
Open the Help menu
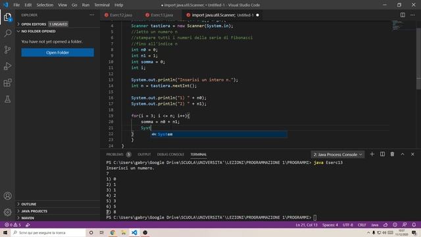(x=118, y=5)
